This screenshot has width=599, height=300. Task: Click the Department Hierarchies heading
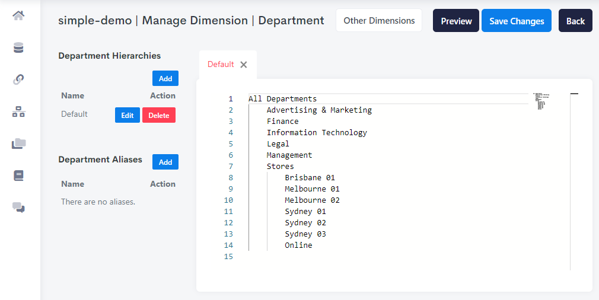pos(109,56)
